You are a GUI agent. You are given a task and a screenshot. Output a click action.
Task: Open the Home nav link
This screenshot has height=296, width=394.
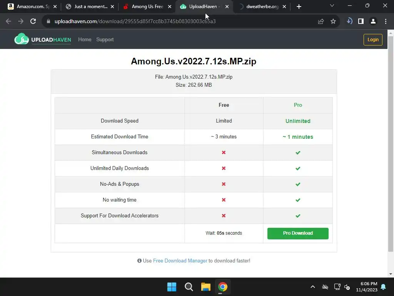(x=85, y=40)
